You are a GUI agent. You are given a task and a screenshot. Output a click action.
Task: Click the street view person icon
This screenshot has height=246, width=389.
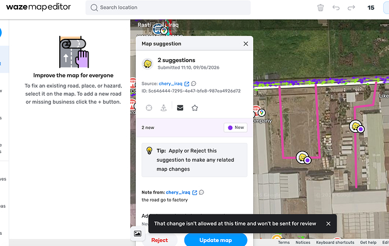pyautogui.click(x=163, y=108)
